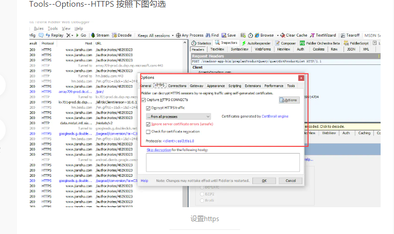Screen dimensions: 394x234
Task: Click the Any Process target icon
Action: pyautogui.click(x=178, y=35)
